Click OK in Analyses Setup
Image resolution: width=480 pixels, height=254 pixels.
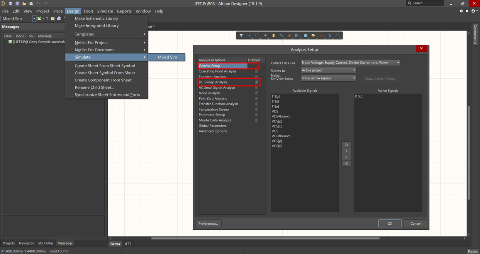coord(390,224)
